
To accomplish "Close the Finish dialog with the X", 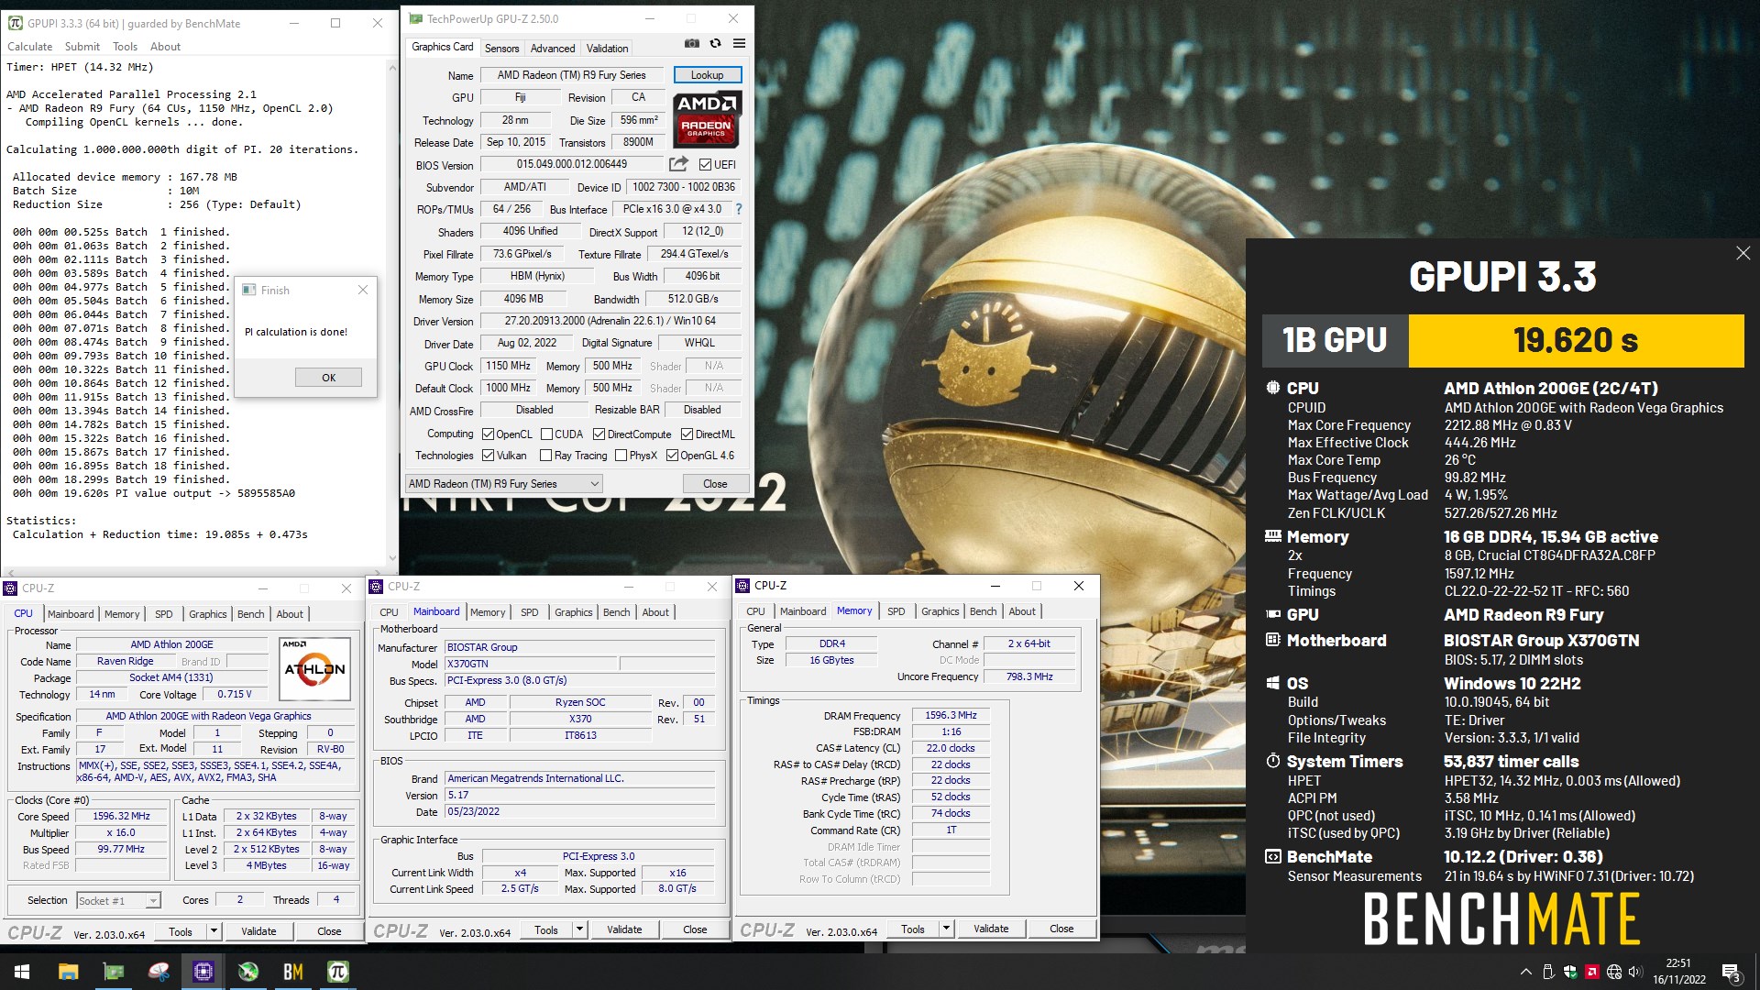I will [363, 290].
